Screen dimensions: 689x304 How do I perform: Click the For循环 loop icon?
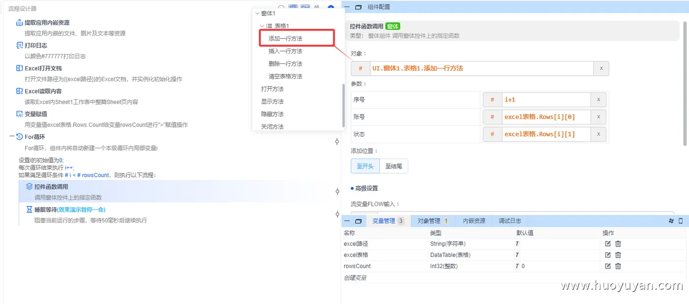pos(20,137)
